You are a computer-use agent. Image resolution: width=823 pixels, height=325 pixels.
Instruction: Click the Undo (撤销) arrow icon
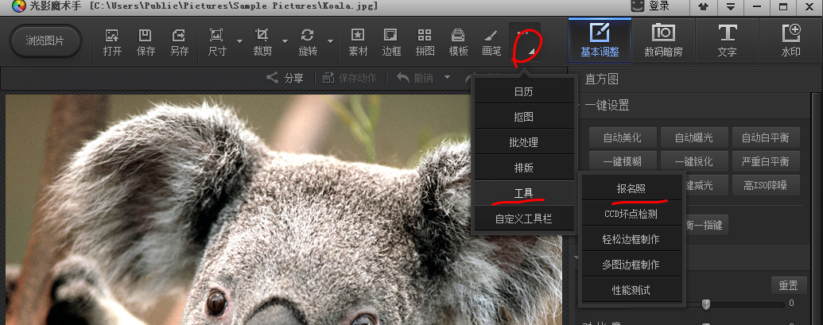[403, 78]
